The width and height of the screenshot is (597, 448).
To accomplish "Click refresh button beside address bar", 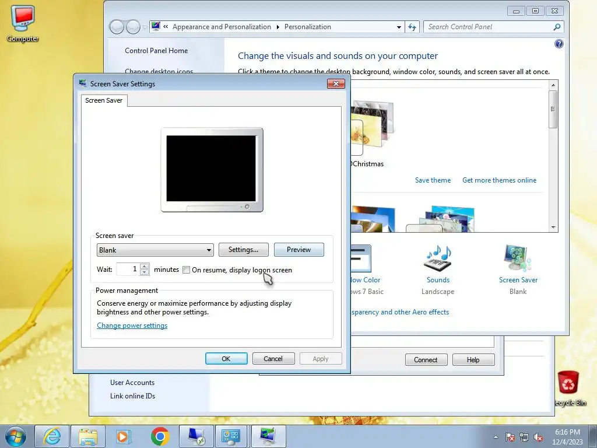I will coord(412,27).
